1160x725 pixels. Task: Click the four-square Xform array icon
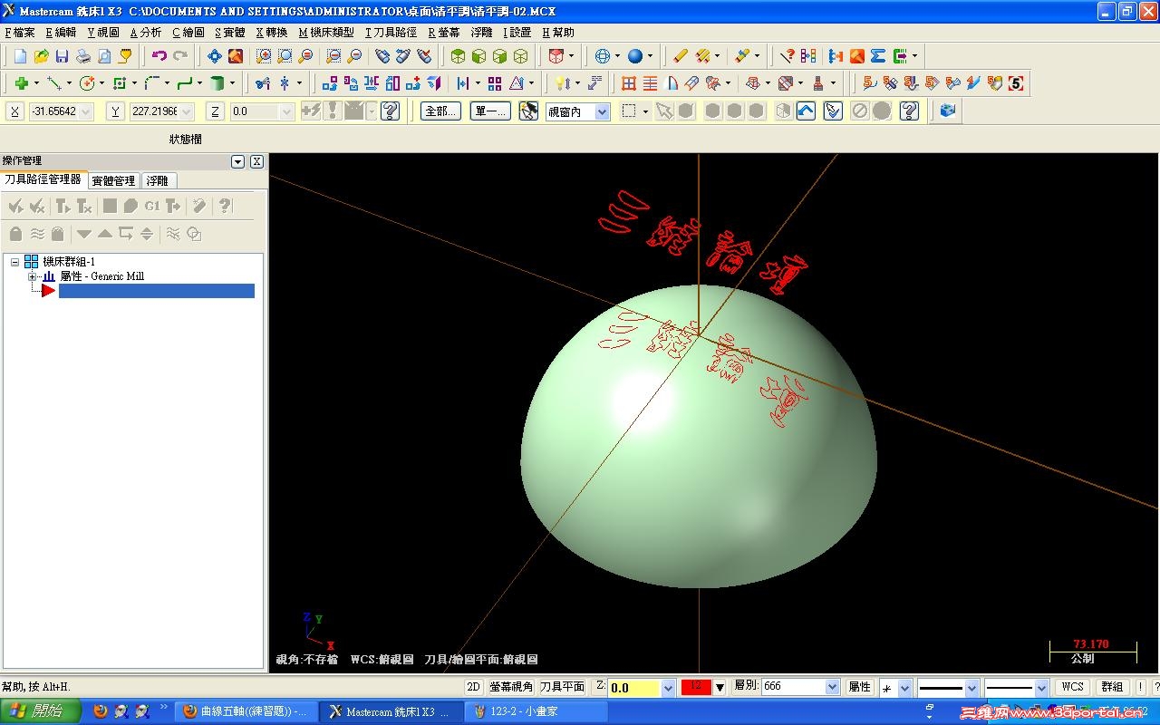tap(495, 83)
